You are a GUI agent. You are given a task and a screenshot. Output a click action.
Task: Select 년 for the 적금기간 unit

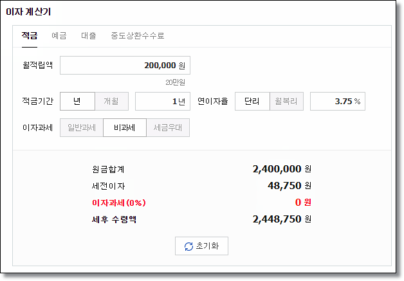pos(77,101)
